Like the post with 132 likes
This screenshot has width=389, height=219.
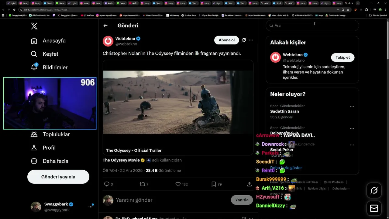(x=178, y=184)
